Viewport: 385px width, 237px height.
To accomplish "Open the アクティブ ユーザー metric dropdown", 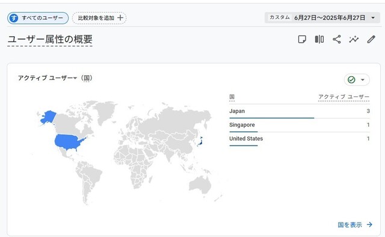I will click(x=48, y=78).
